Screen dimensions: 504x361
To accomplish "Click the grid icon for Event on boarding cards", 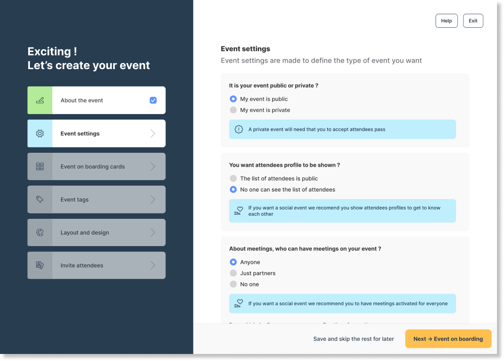I will tap(40, 167).
